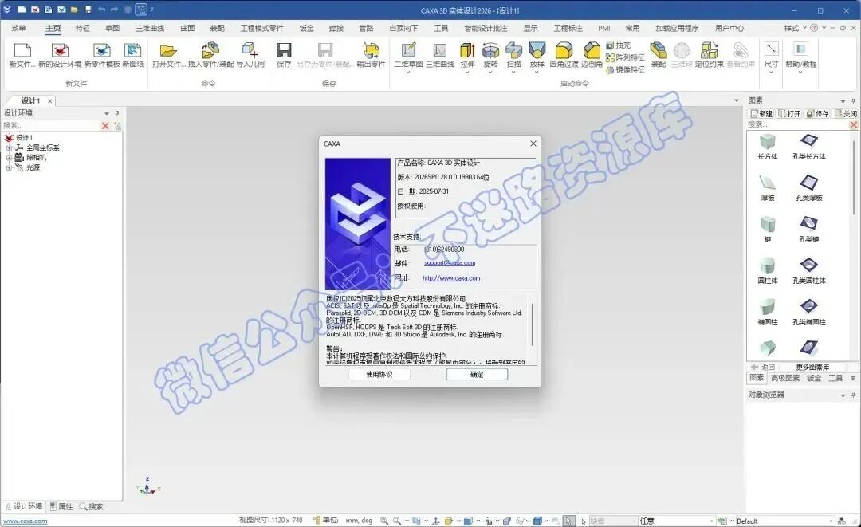Close the CAXA about dialog

click(x=533, y=144)
